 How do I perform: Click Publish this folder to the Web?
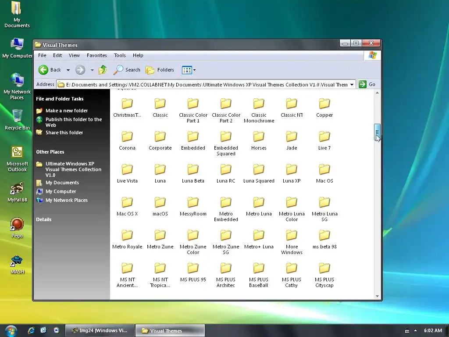[x=74, y=122]
